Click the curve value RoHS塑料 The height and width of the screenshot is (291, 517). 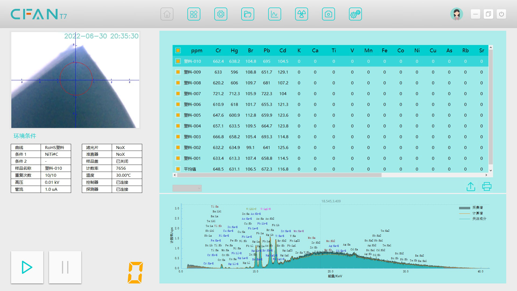click(x=54, y=147)
